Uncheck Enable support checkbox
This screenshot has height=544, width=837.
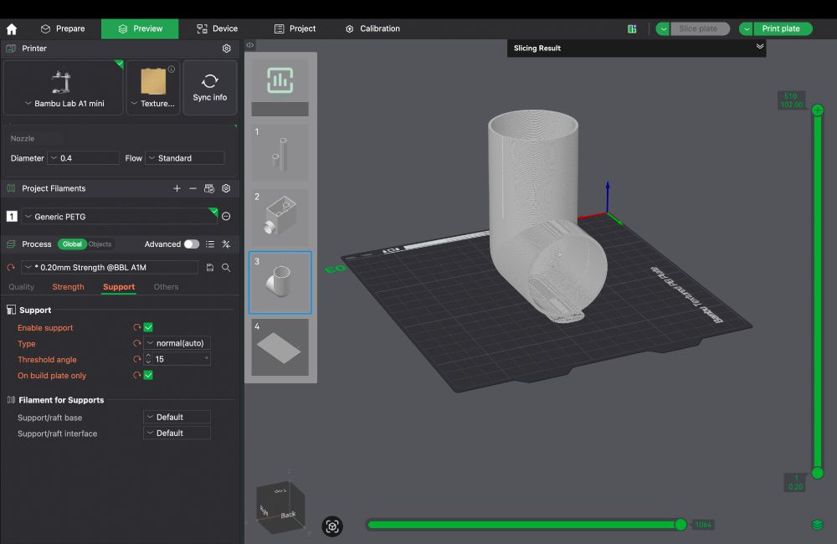pos(148,328)
